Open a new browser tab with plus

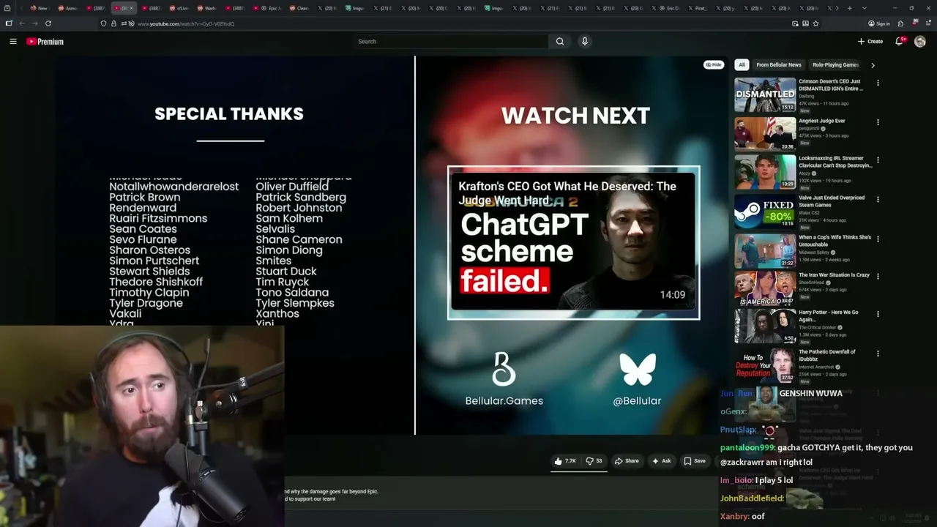[849, 8]
